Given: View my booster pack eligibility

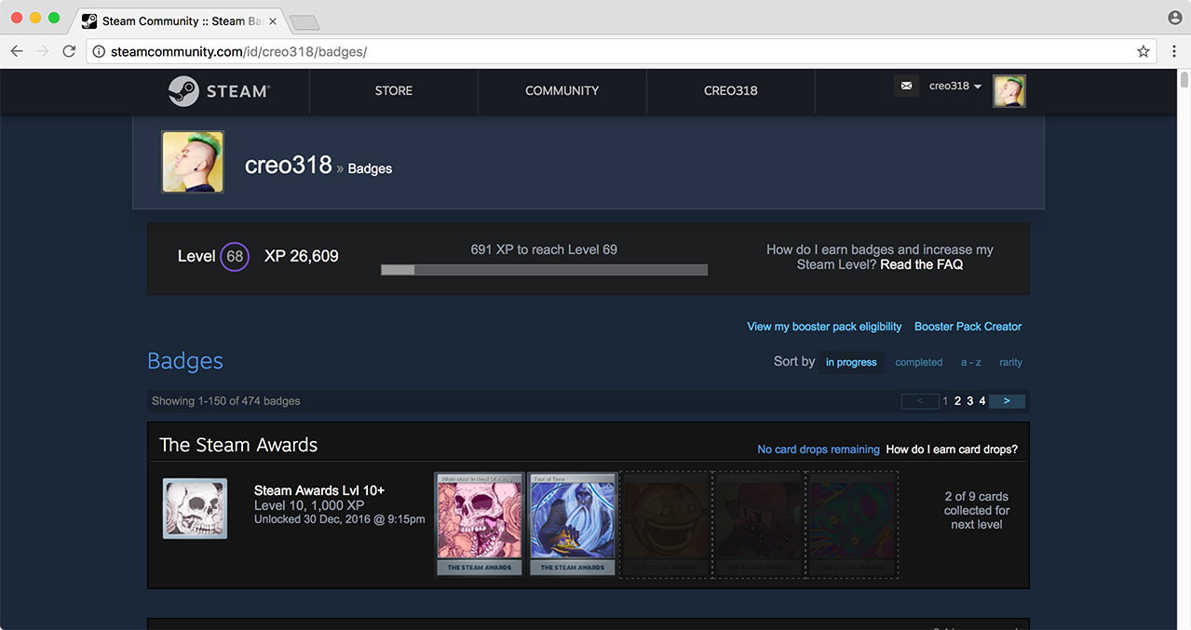Looking at the screenshot, I should coord(824,327).
